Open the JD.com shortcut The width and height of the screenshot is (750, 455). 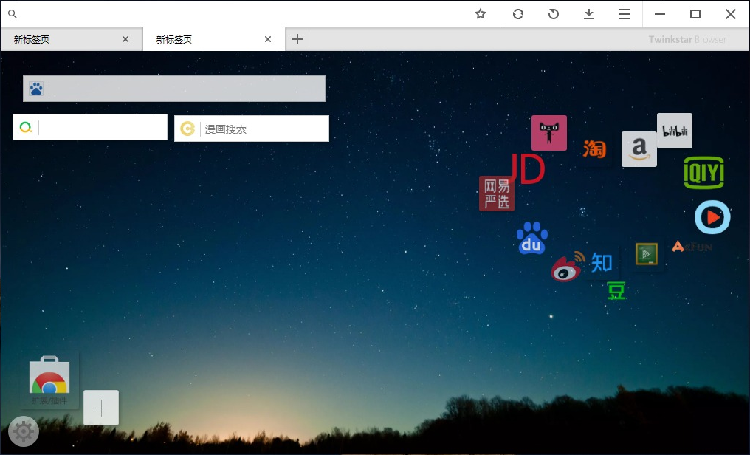point(526,169)
